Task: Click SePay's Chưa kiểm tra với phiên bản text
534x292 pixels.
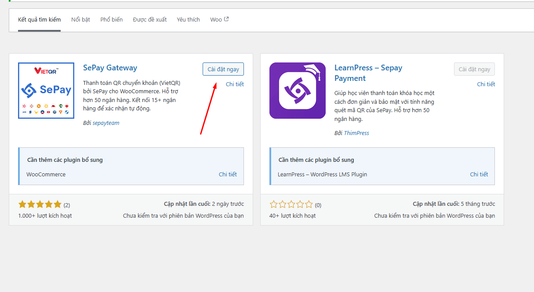Action: (x=183, y=215)
